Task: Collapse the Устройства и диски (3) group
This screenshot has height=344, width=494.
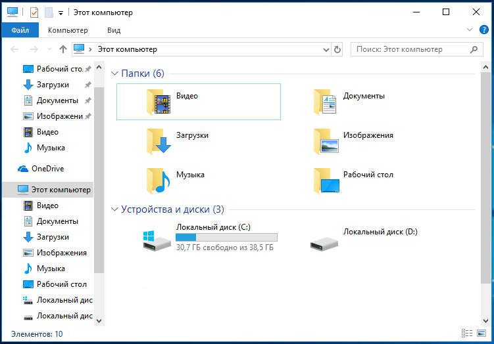Action: (x=114, y=209)
